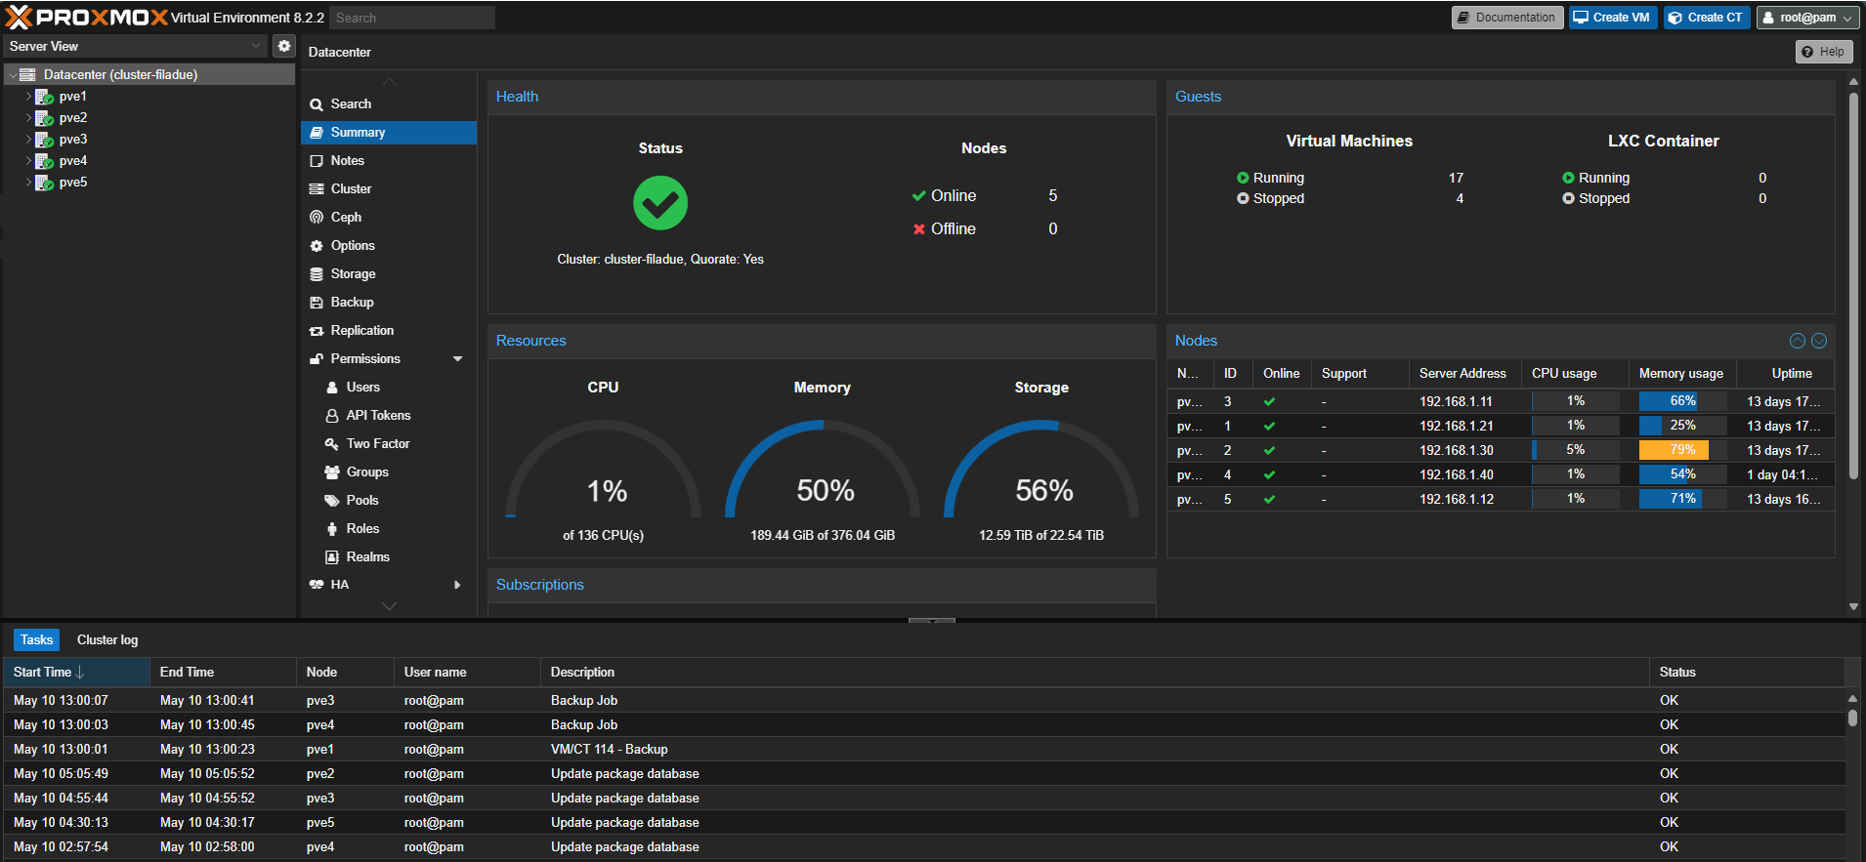The height and width of the screenshot is (862, 1866).
Task: Click the top Search input field
Action: pyautogui.click(x=411, y=18)
